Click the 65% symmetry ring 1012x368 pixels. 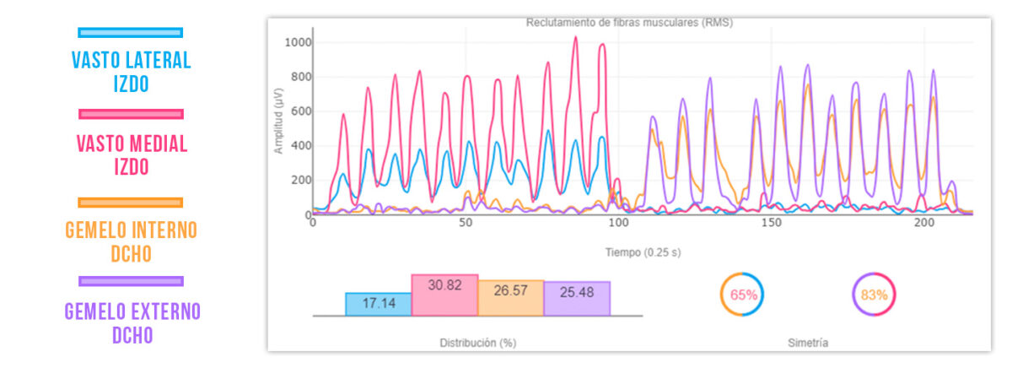point(743,295)
